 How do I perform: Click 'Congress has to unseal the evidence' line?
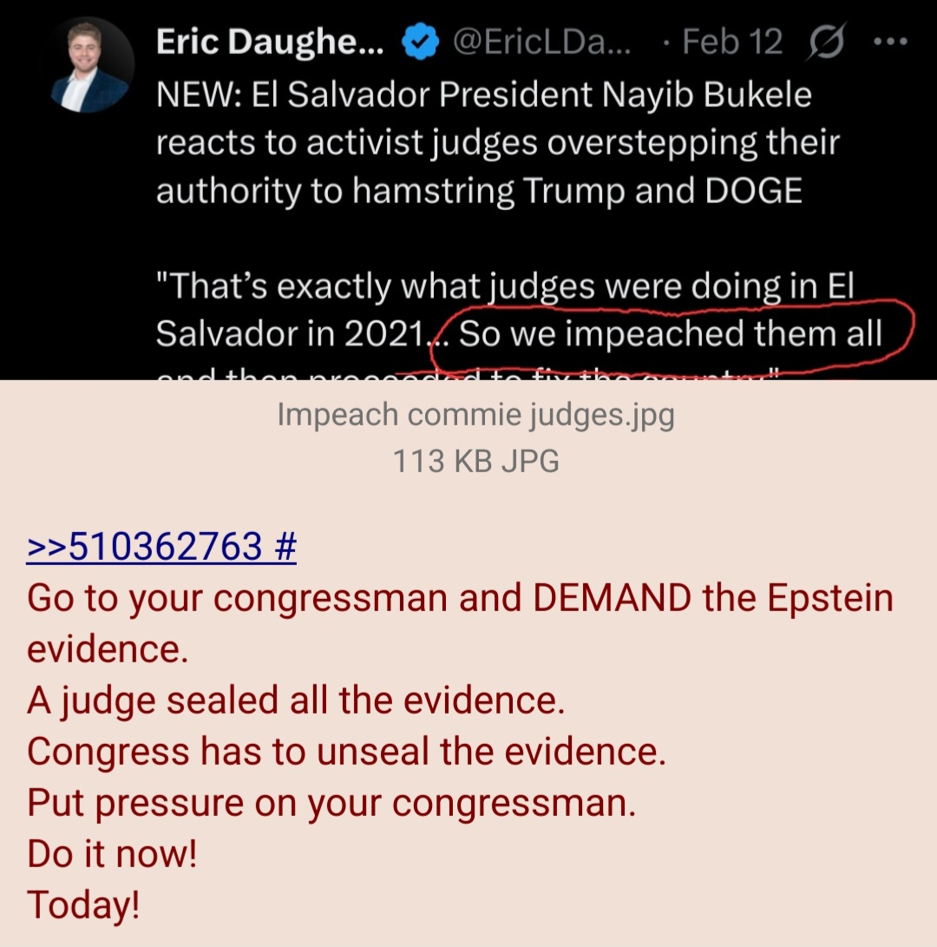click(346, 752)
